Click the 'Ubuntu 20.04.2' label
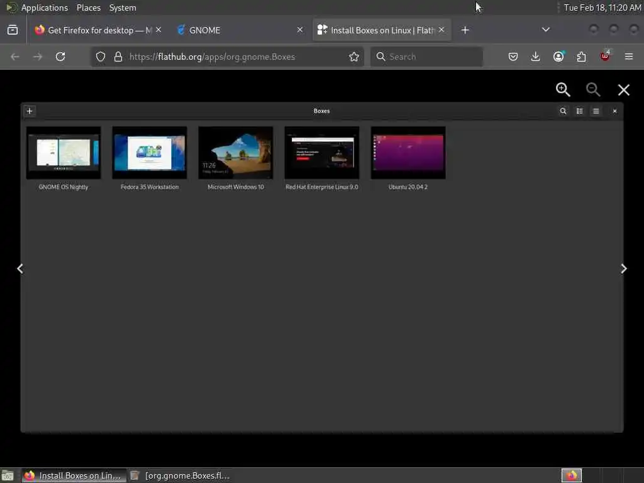Image resolution: width=644 pixels, height=483 pixels. (408, 187)
